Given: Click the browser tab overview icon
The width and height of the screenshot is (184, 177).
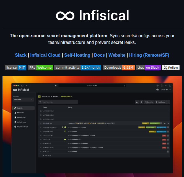Looking at the screenshot, I should coord(170,86).
